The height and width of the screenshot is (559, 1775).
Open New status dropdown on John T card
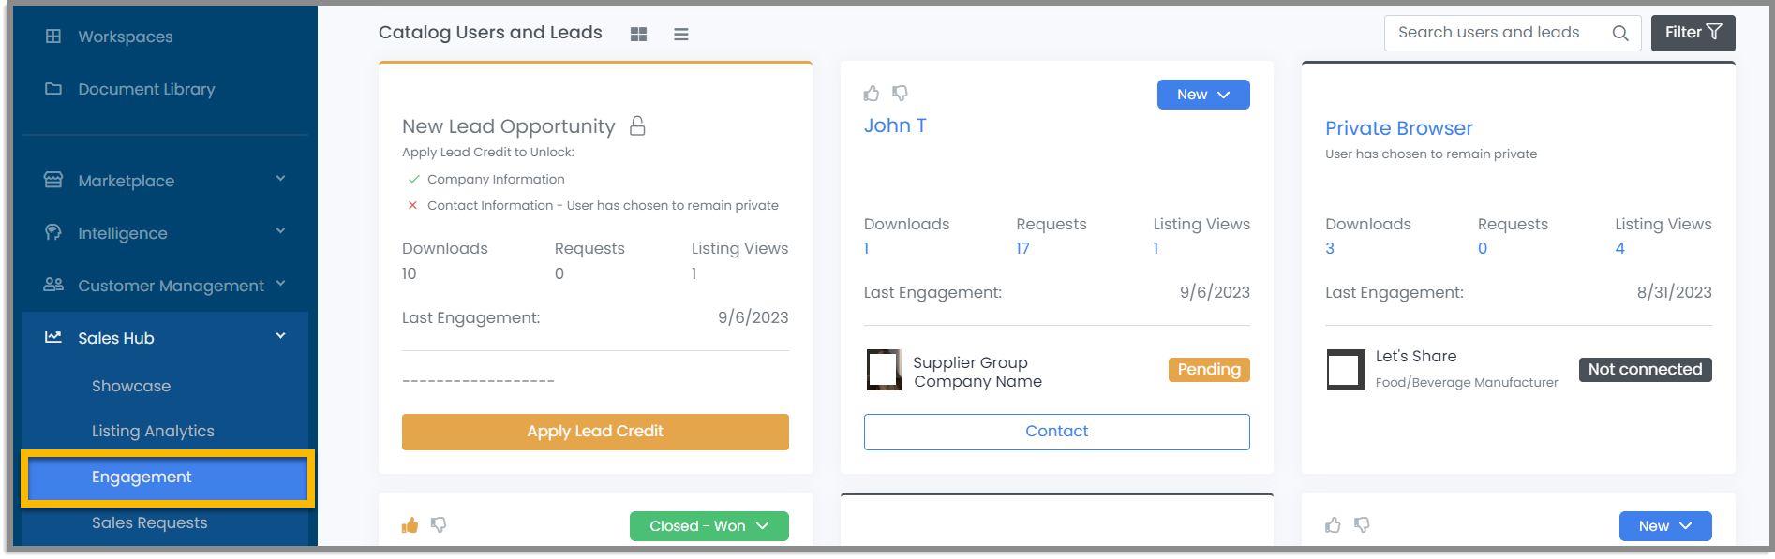(x=1203, y=95)
